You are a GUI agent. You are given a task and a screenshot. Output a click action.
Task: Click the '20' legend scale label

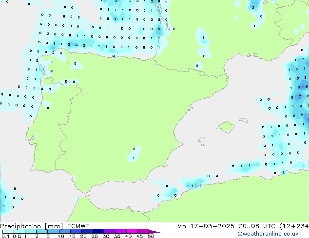pyautogui.click(x=83, y=236)
